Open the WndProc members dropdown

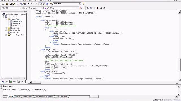tap(78, 8)
